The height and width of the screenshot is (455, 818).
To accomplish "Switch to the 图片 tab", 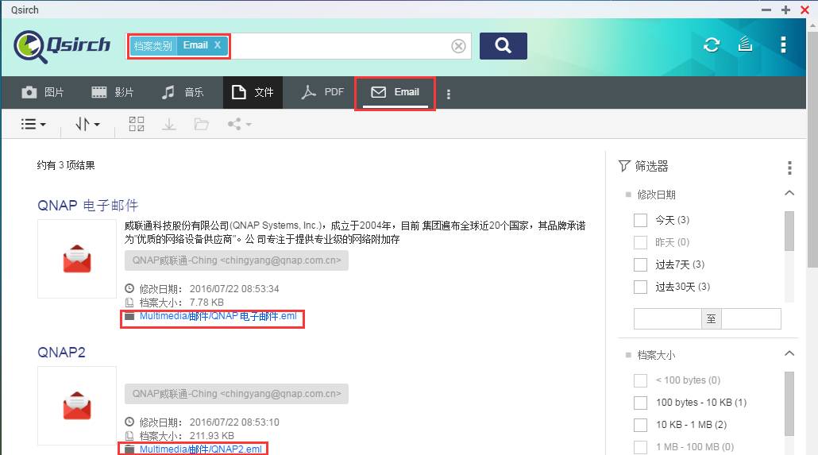I will [43, 92].
